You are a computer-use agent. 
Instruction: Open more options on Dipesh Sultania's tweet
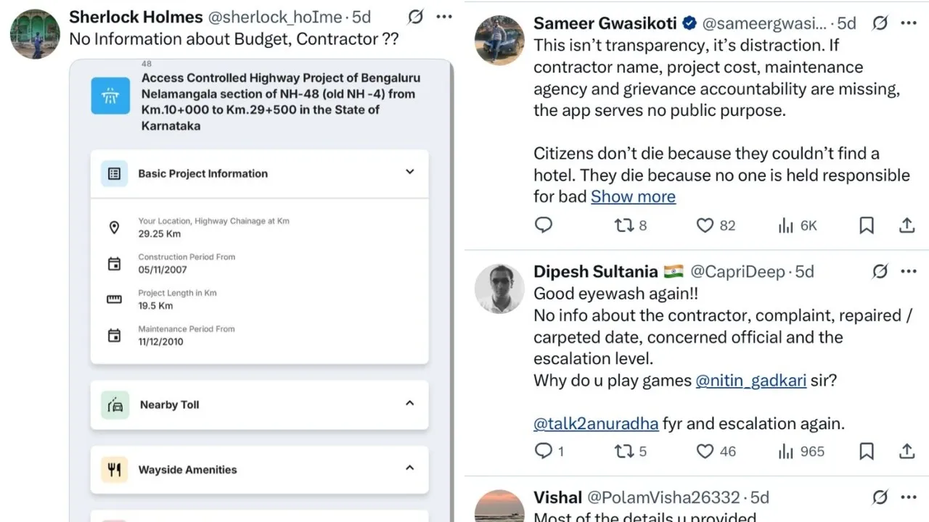click(909, 271)
